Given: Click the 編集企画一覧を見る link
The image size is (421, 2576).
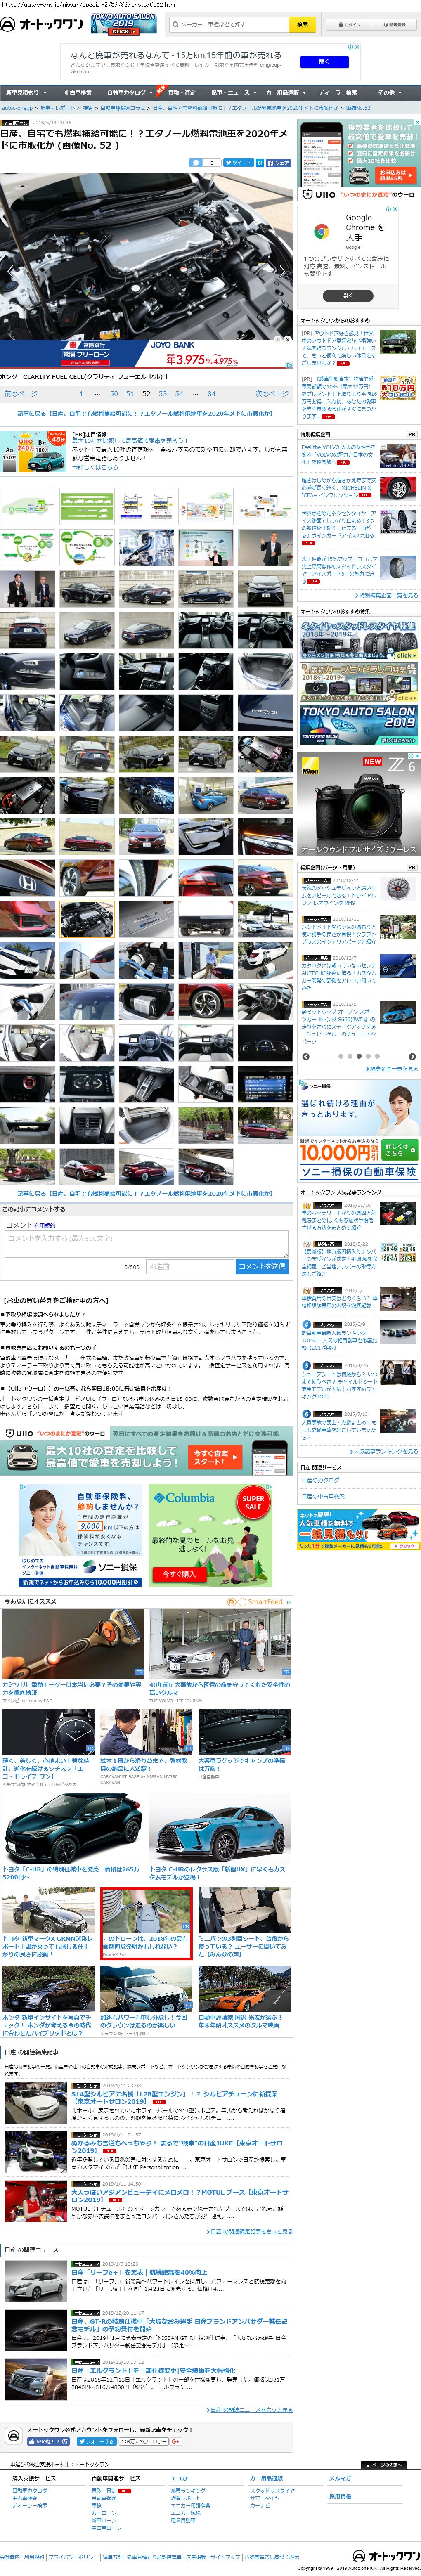Looking at the screenshot, I should (x=393, y=1069).
